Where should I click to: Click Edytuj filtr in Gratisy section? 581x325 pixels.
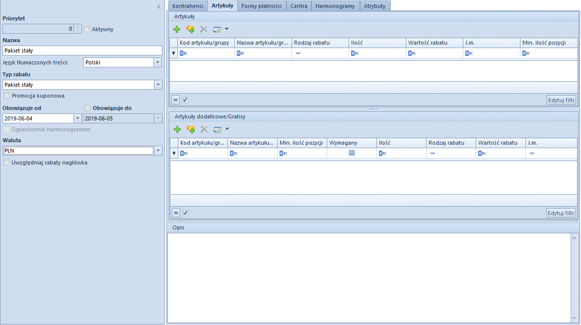(x=561, y=213)
